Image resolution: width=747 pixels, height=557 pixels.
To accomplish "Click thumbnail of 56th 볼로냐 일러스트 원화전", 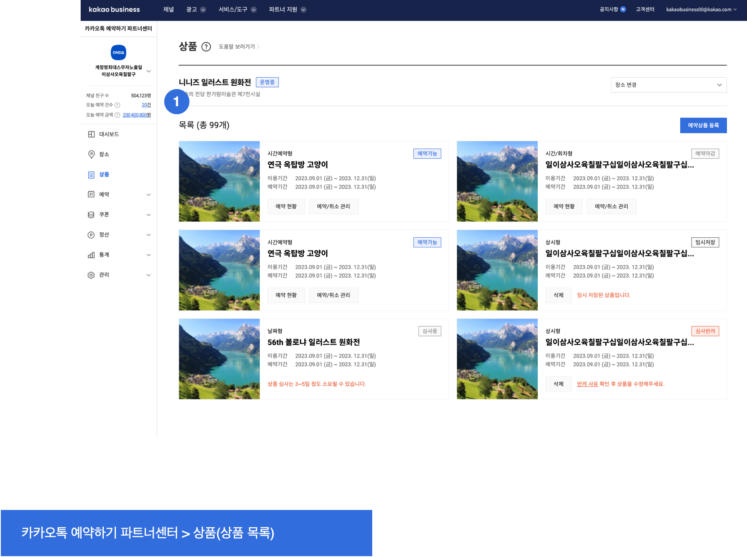I will [x=219, y=359].
